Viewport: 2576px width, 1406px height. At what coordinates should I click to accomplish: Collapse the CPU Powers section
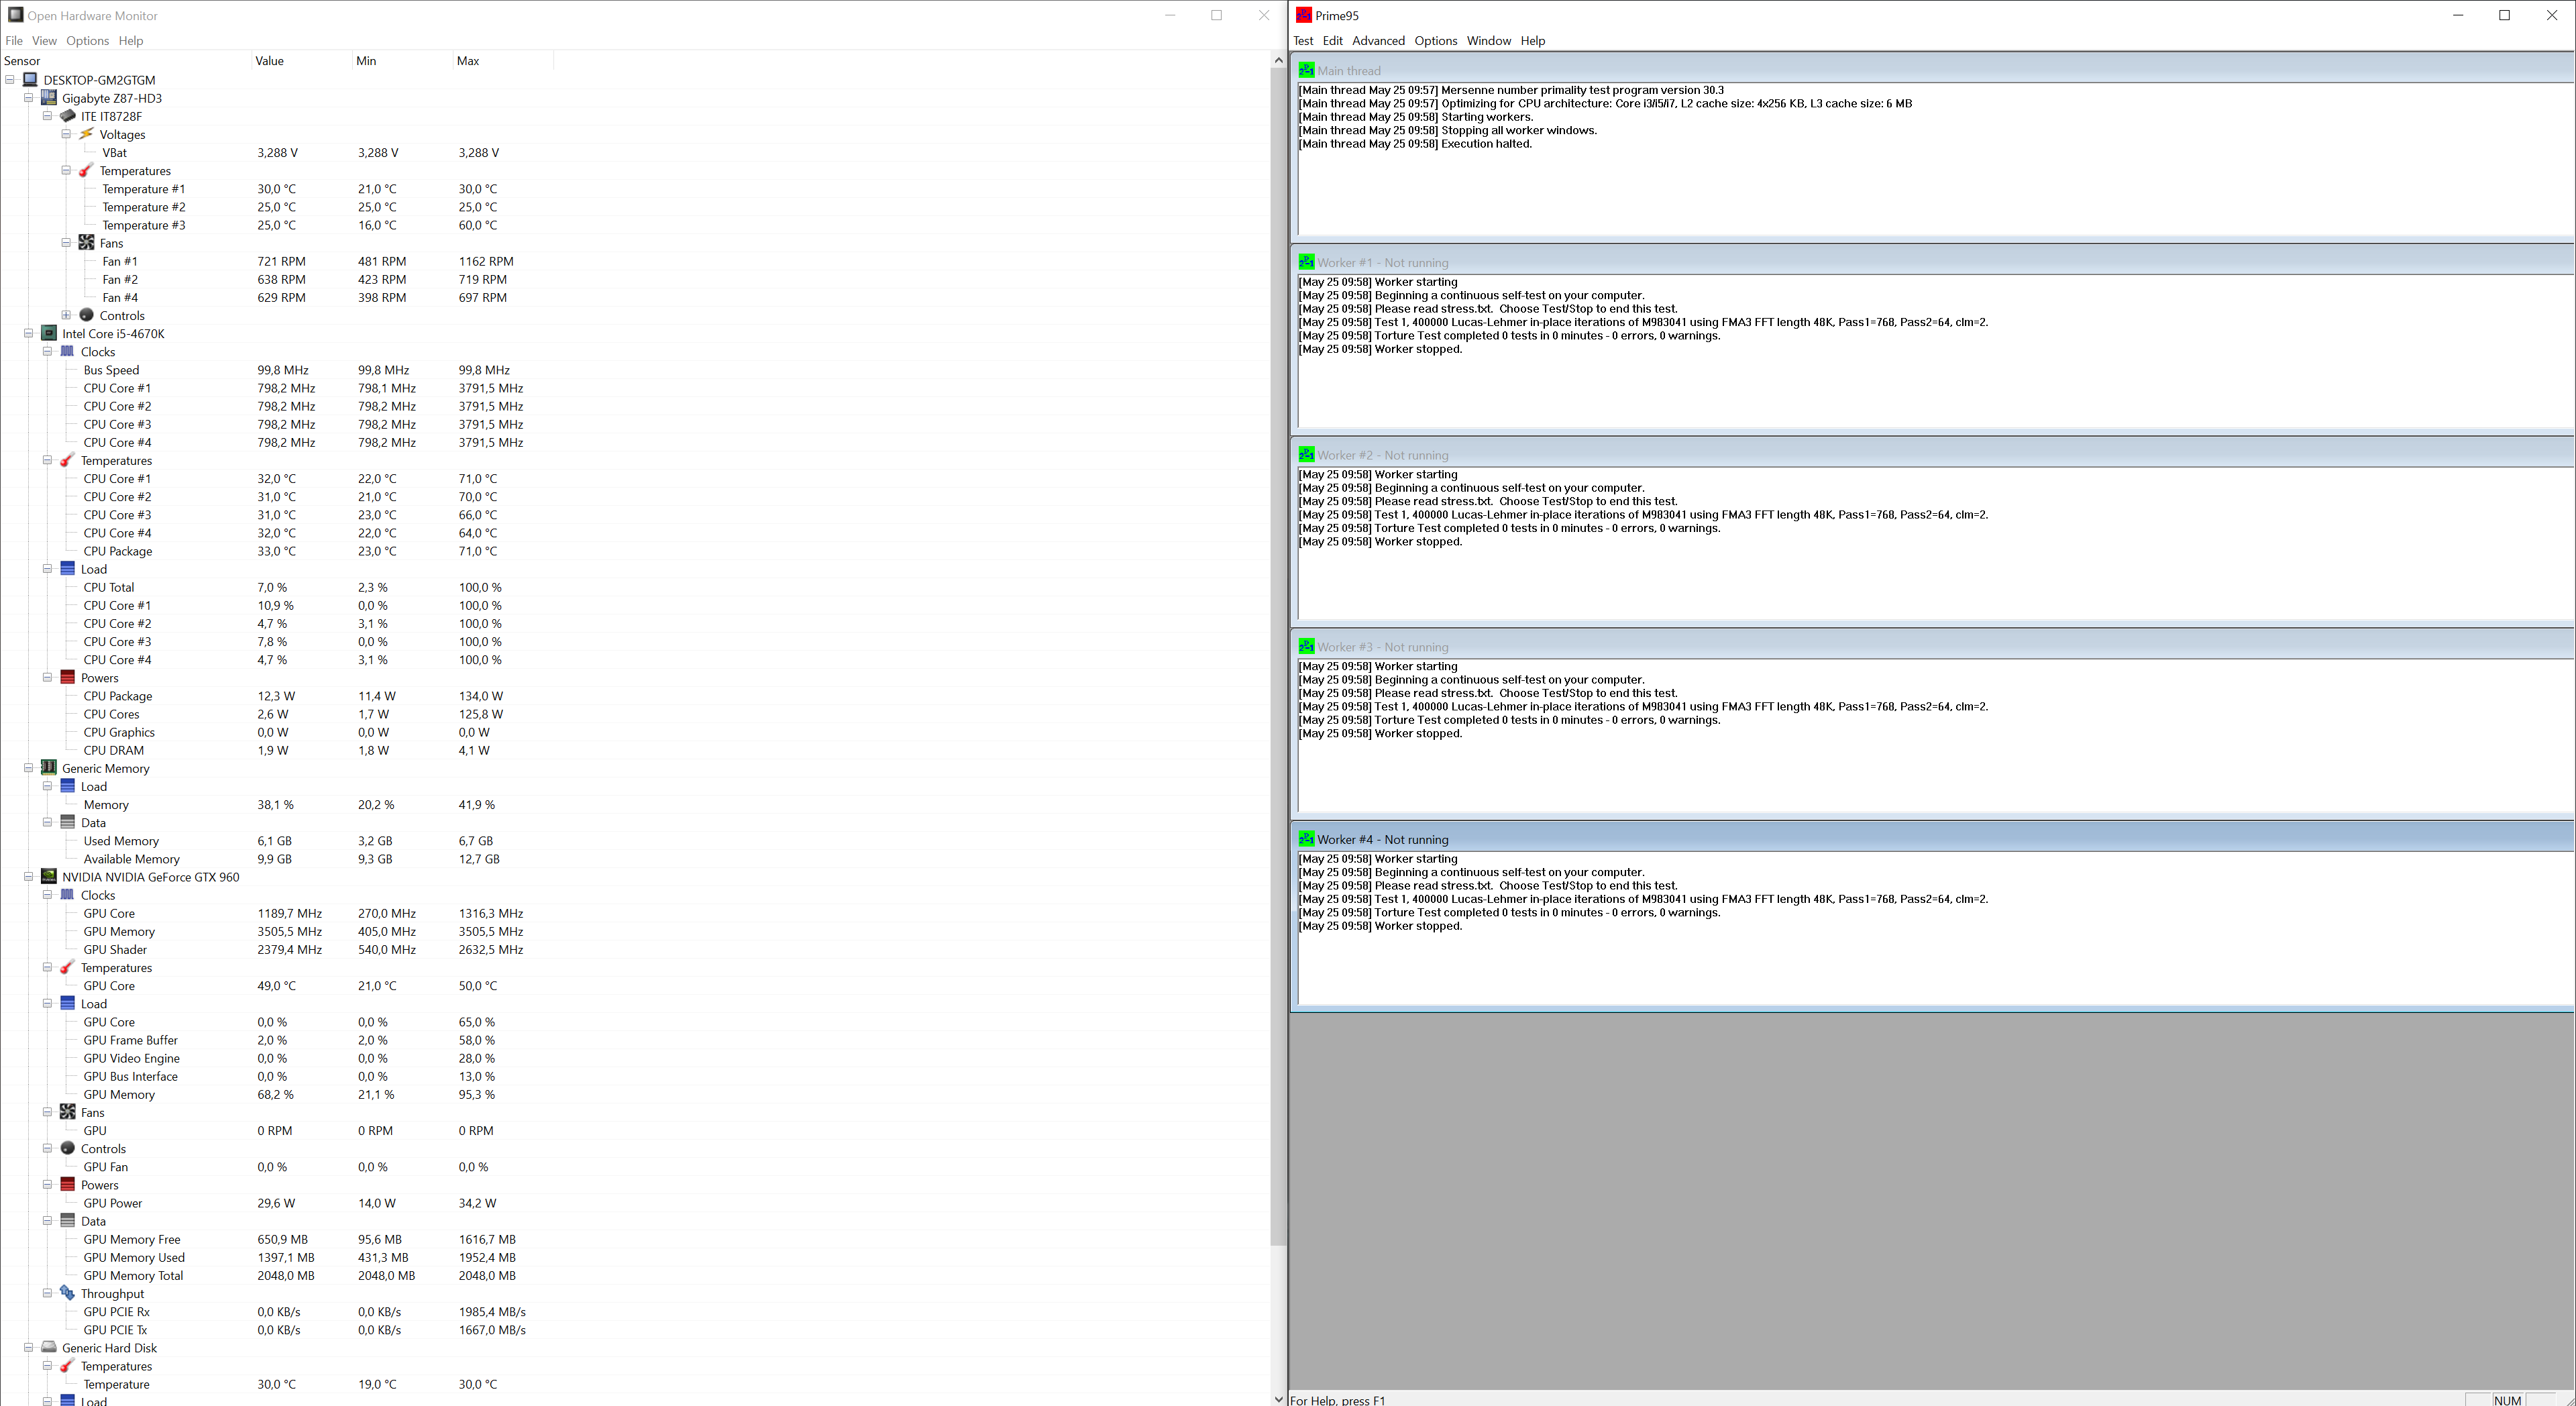(47, 678)
